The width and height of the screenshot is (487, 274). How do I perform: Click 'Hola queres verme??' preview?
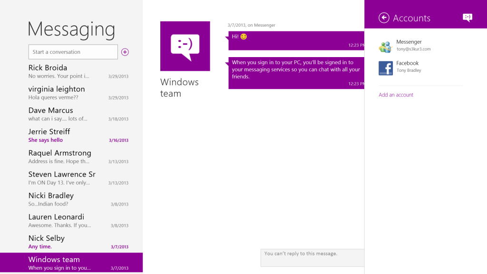pyautogui.click(x=53, y=98)
